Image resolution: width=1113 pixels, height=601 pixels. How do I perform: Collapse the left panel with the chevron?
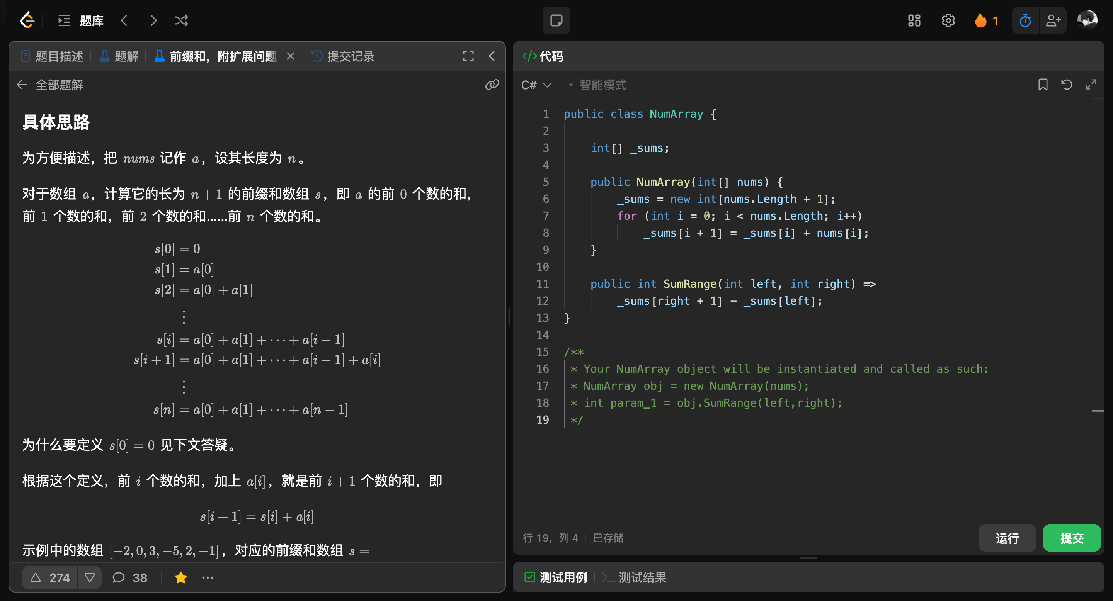(492, 56)
